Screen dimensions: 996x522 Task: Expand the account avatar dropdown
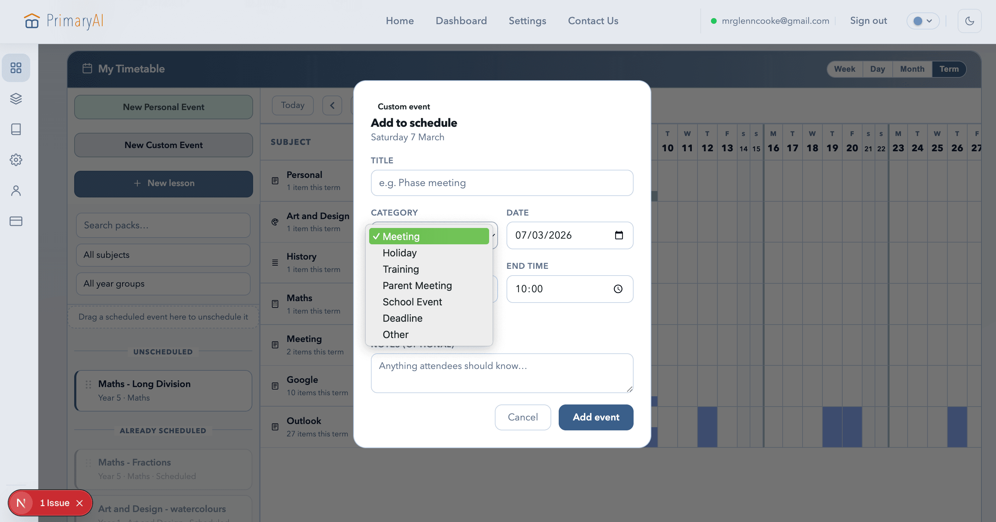pos(923,21)
